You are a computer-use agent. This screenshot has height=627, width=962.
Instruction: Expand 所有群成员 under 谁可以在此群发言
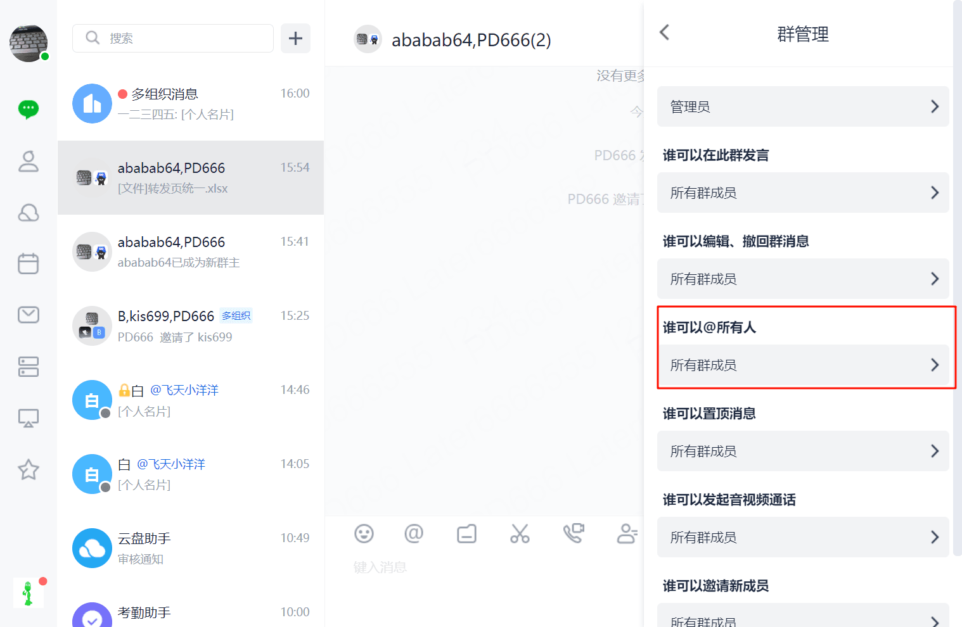(x=803, y=193)
